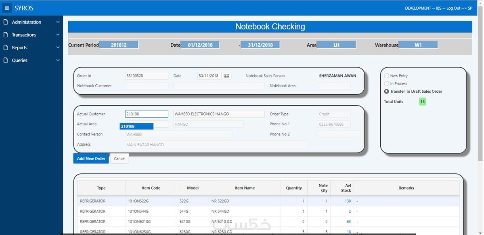Open the calendar date picker icon
This screenshot has width=484, height=235.
(226, 75)
